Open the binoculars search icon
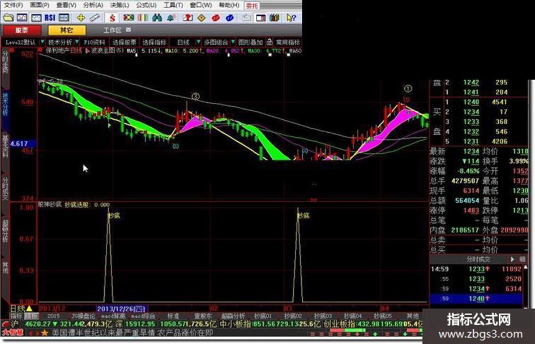 click(157, 18)
